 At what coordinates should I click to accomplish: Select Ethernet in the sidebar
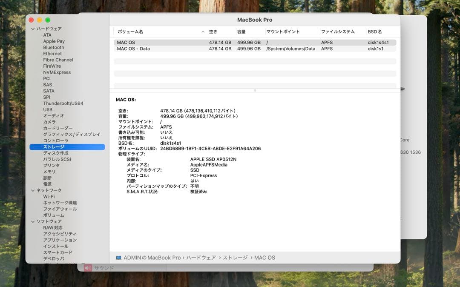[x=52, y=54]
